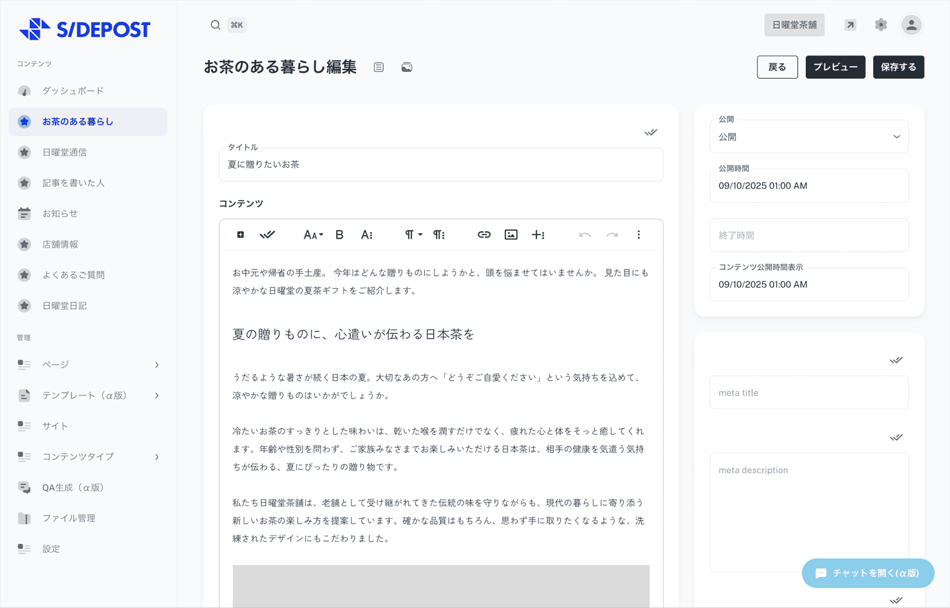Open the user profile avatar

[912, 25]
